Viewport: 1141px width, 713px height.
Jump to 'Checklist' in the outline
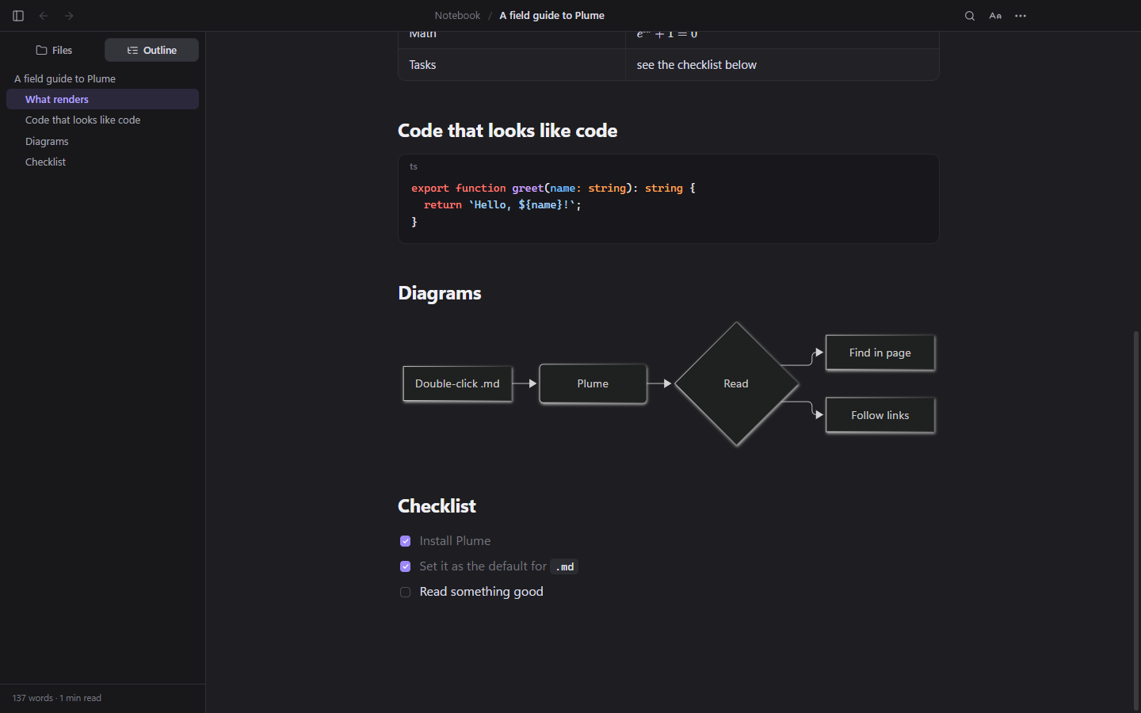pos(102,162)
